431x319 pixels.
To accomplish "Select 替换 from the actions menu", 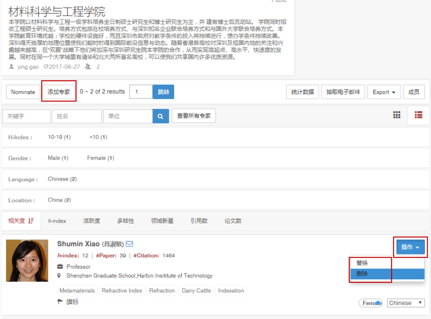I will point(362,263).
